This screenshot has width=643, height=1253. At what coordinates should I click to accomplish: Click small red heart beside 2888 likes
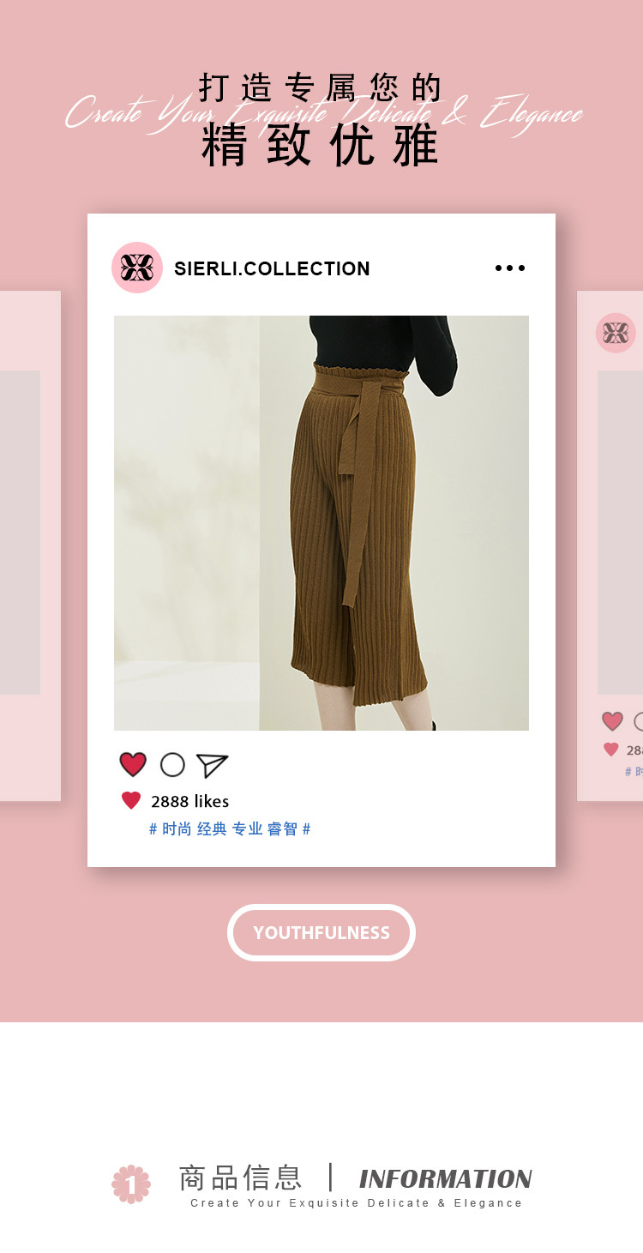tap(131, 801)
